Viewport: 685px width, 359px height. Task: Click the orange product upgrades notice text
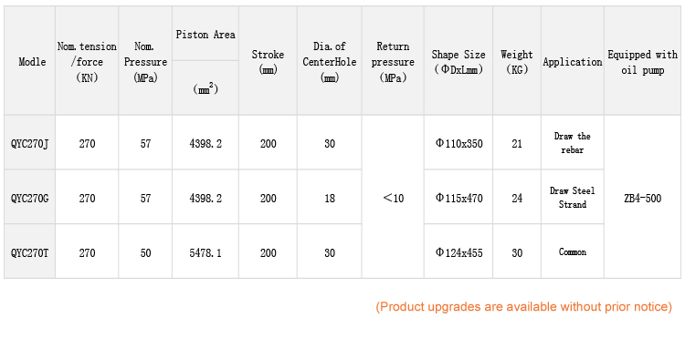click(x=524, y=307)
